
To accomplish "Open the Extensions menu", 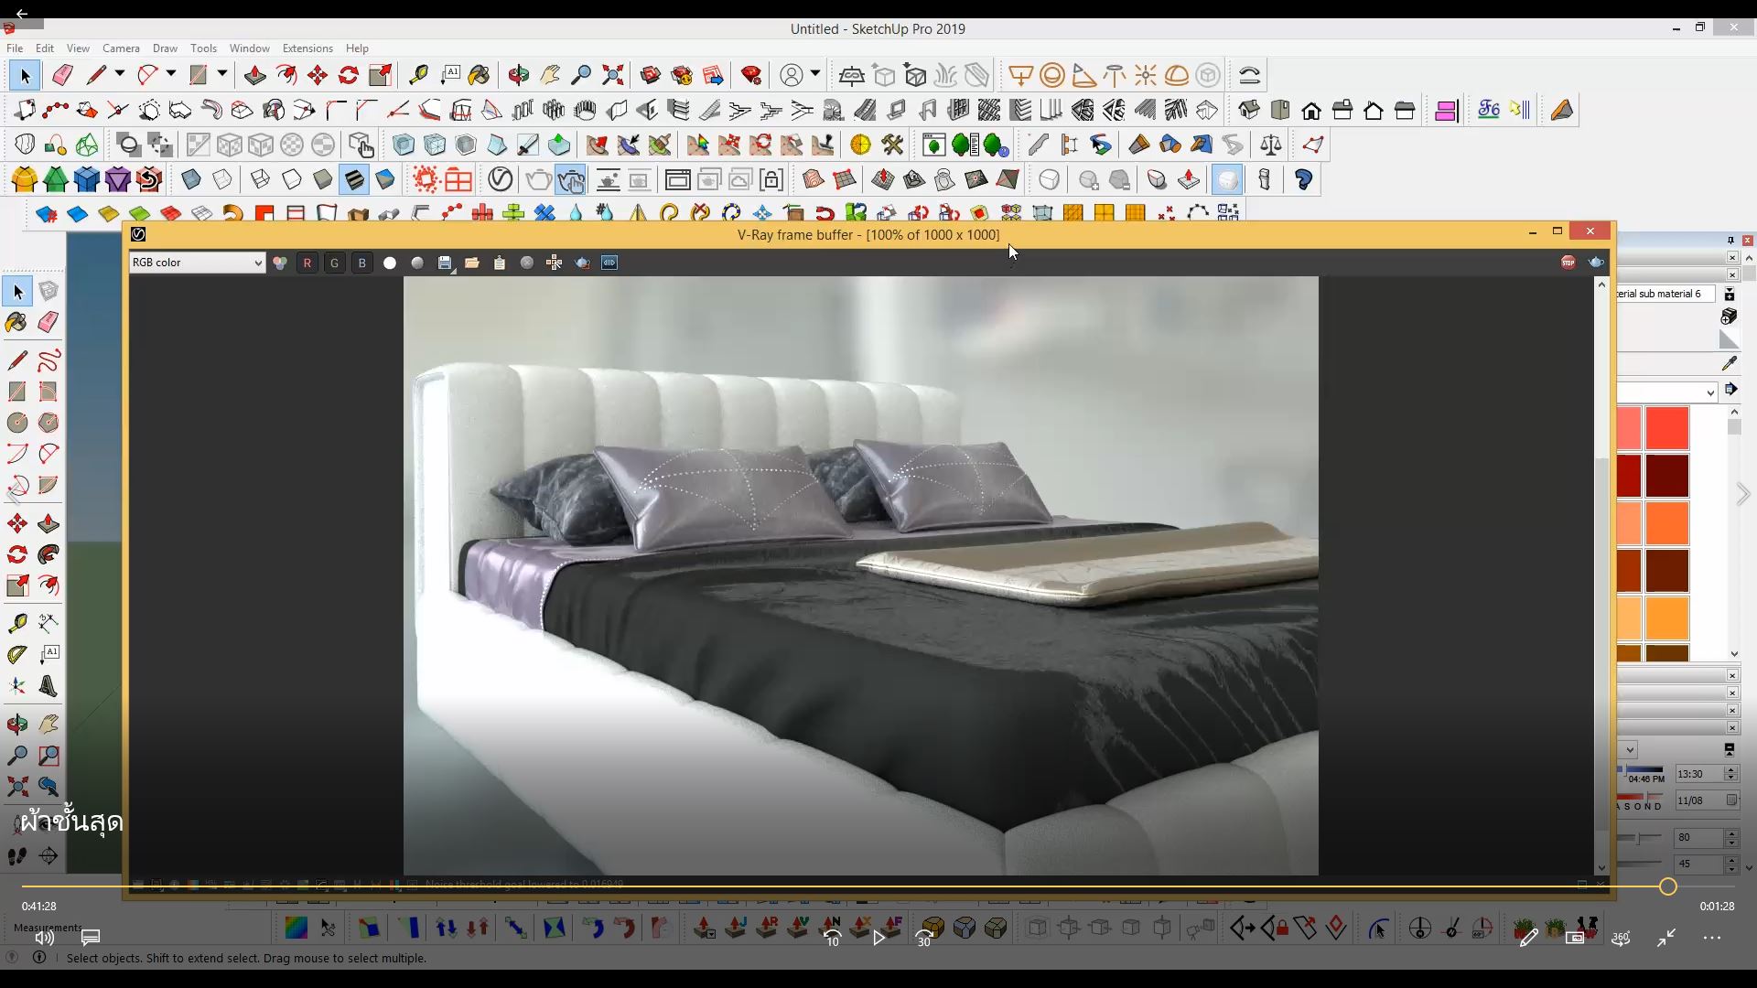I will click(307, 48).
